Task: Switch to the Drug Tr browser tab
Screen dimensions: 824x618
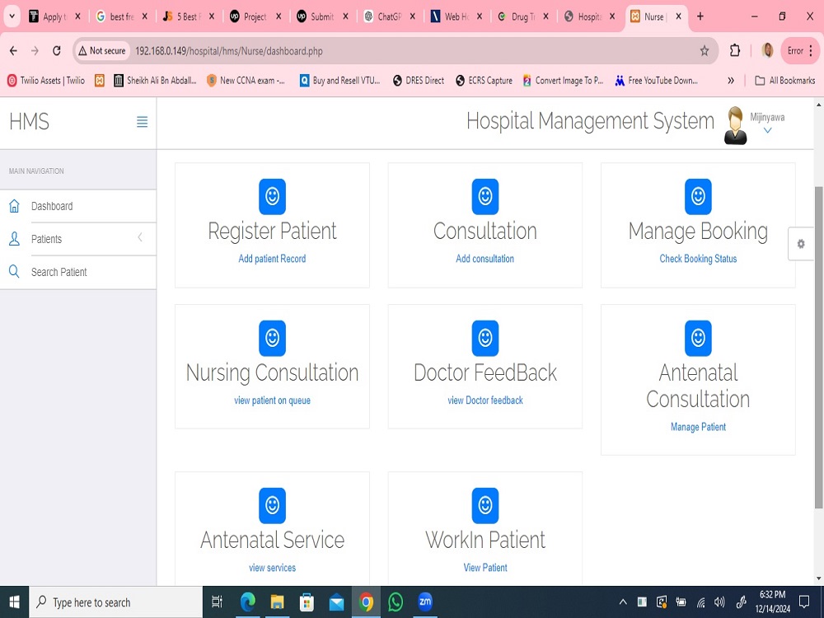Action: (x=522, y=16)
